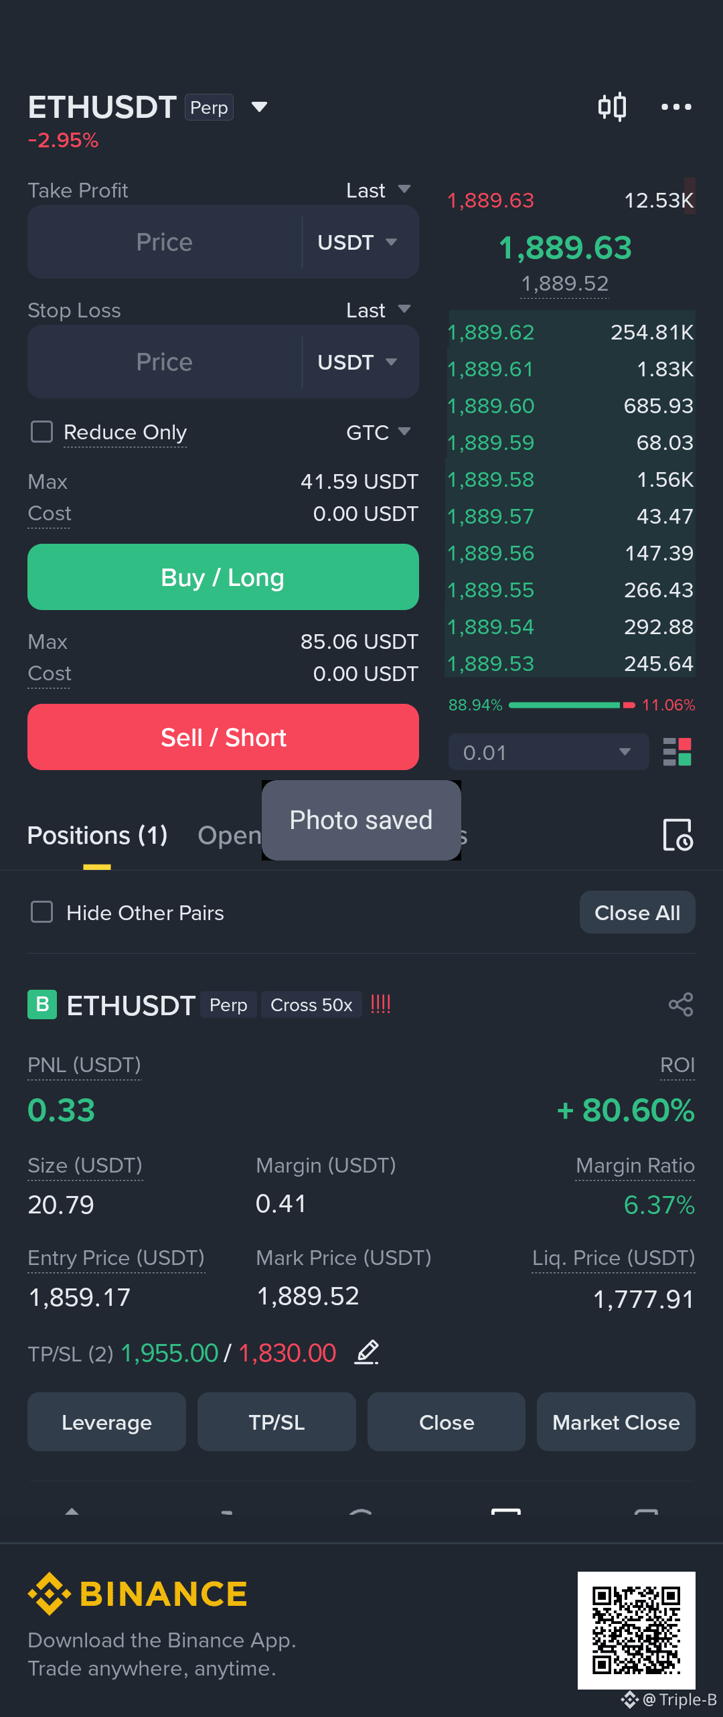
Task: Tap the Buy / Long button
Action: coord(223,577)
